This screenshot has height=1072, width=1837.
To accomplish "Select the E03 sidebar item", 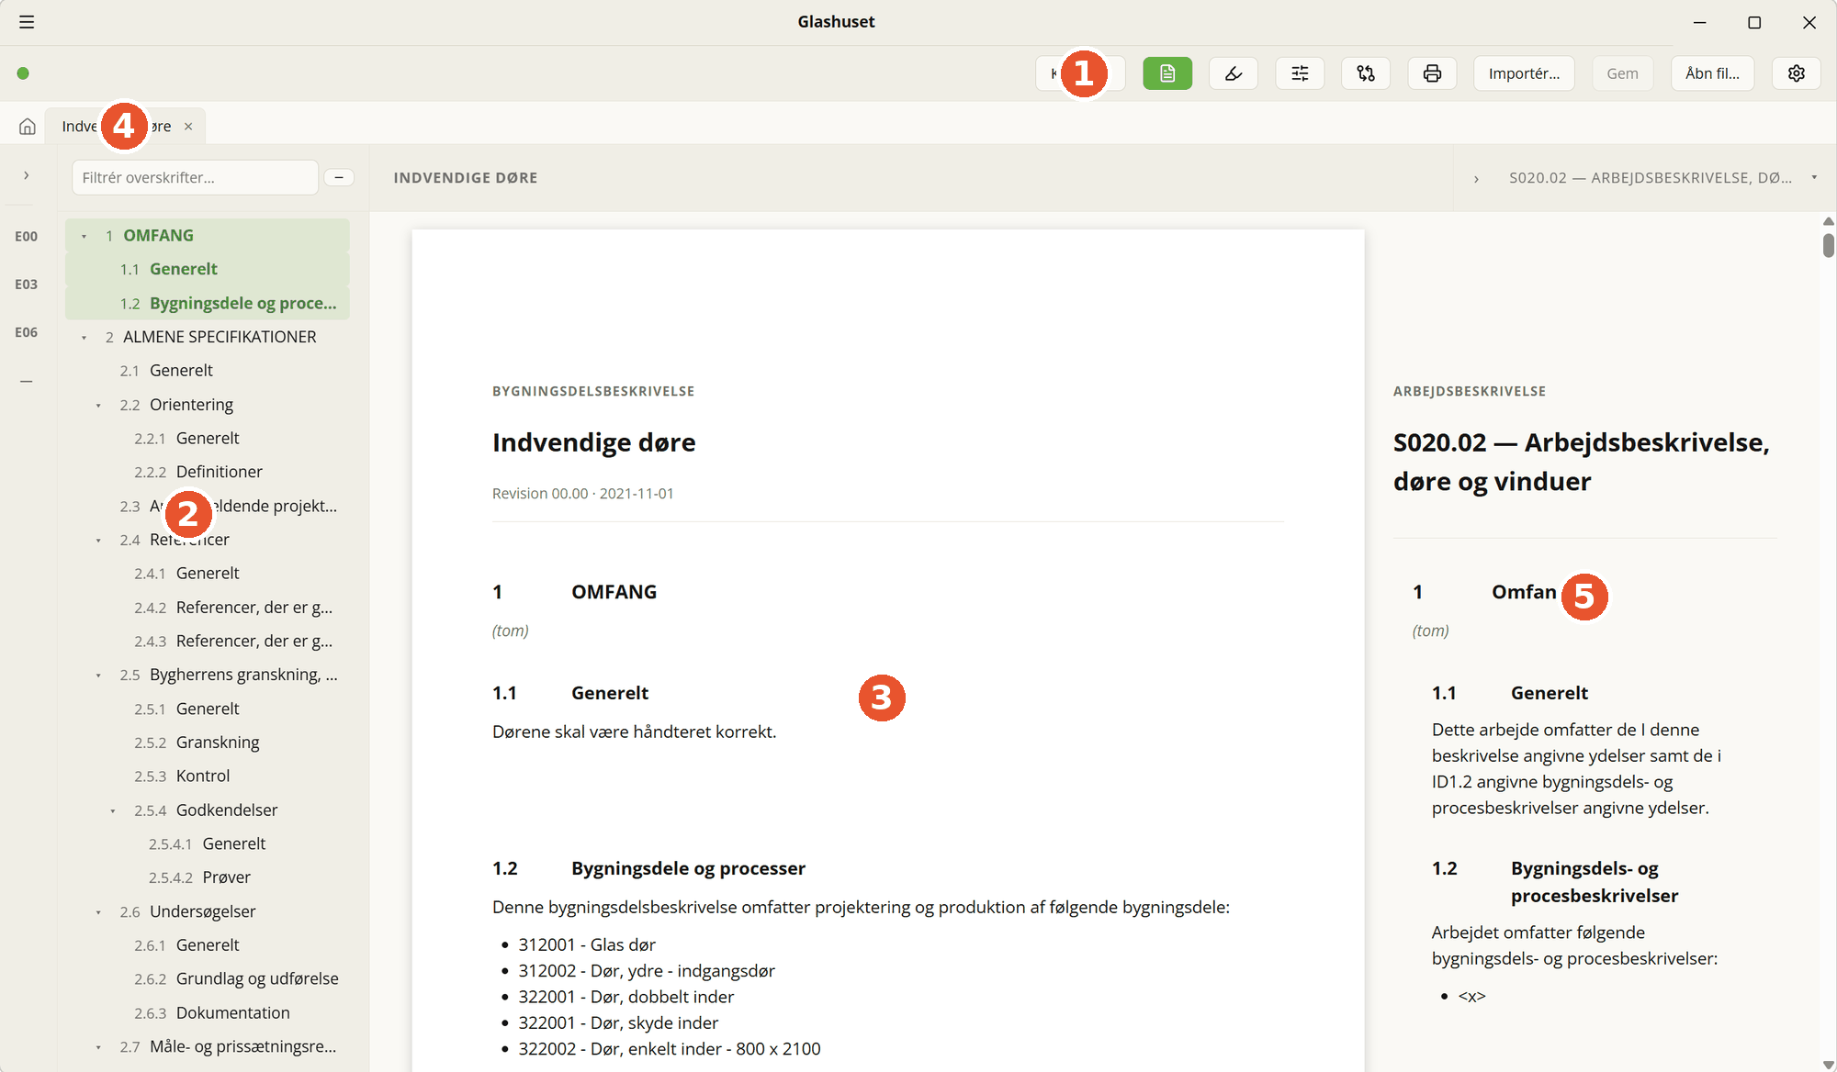I will pyautogui.click(x=27, y=285).
